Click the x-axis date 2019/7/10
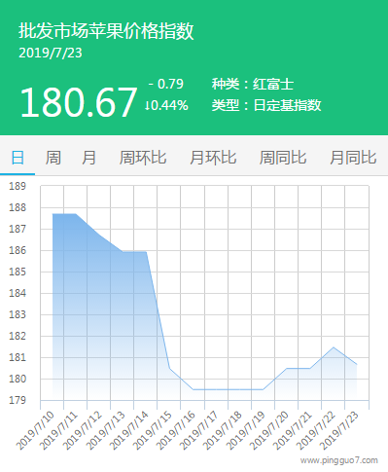This screenshot has width=388, height=472. point(35,430)
